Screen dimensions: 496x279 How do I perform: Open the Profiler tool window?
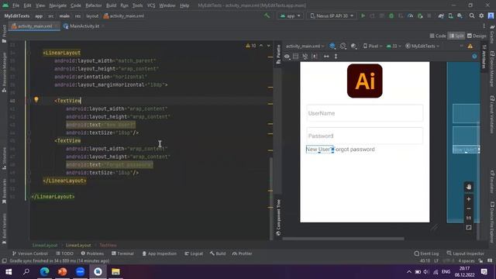pyautogui.click(x=242, y=253)
